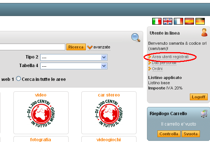Click Il carrello e' vuoto text

(179, 124)
